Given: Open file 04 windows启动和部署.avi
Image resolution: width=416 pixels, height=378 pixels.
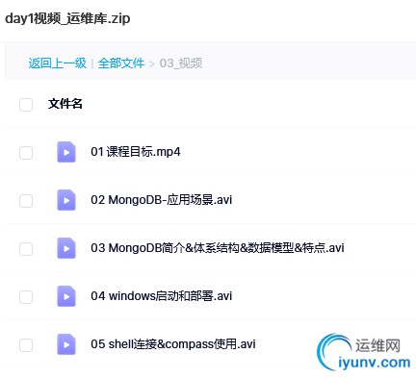Looking at the screenshot, I should click(162, 296).
